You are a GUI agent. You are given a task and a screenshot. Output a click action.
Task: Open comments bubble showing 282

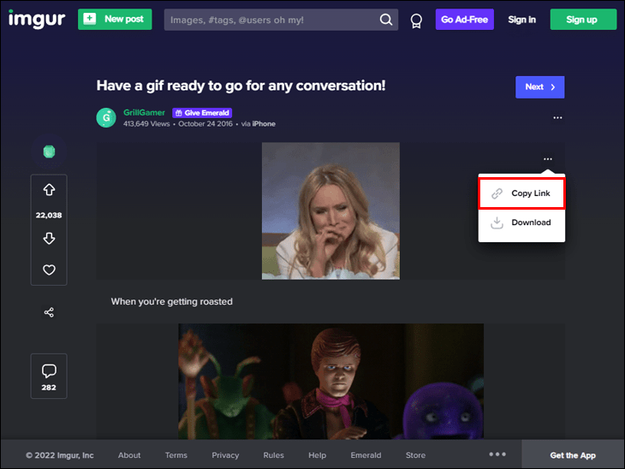pyautogui.click(x=49, y=377)
